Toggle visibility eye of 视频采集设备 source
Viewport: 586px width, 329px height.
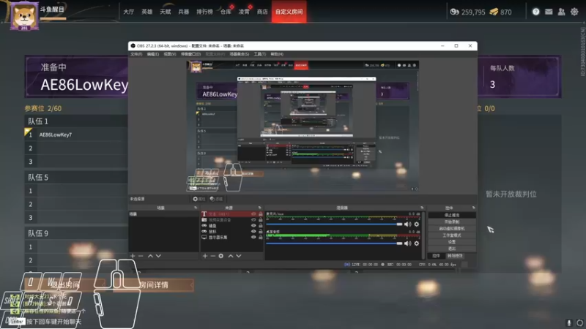tap(253, 220)
